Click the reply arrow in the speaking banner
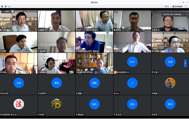 coord(187,14)
